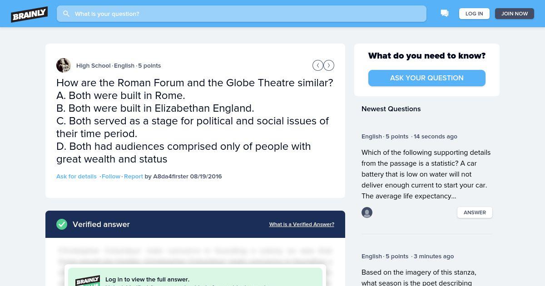Click '3 minutes ago' timestamp
The image size is (545, 286).
[434, 256]
